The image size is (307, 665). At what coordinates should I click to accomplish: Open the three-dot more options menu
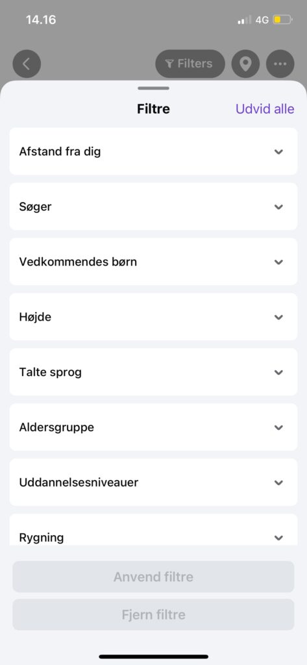[280, 64]
